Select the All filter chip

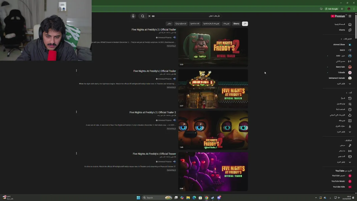pos(245,24)
